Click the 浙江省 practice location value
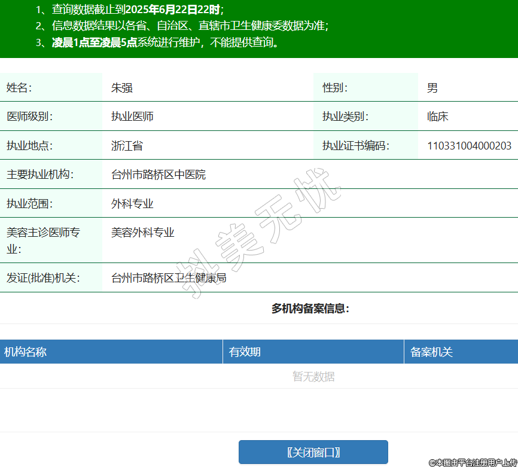Viewport: 518px width, 467px height. point(127,145)
